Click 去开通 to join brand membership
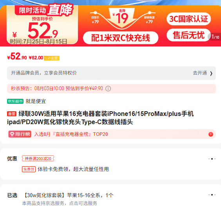221x210 pixels. (200, 73)
